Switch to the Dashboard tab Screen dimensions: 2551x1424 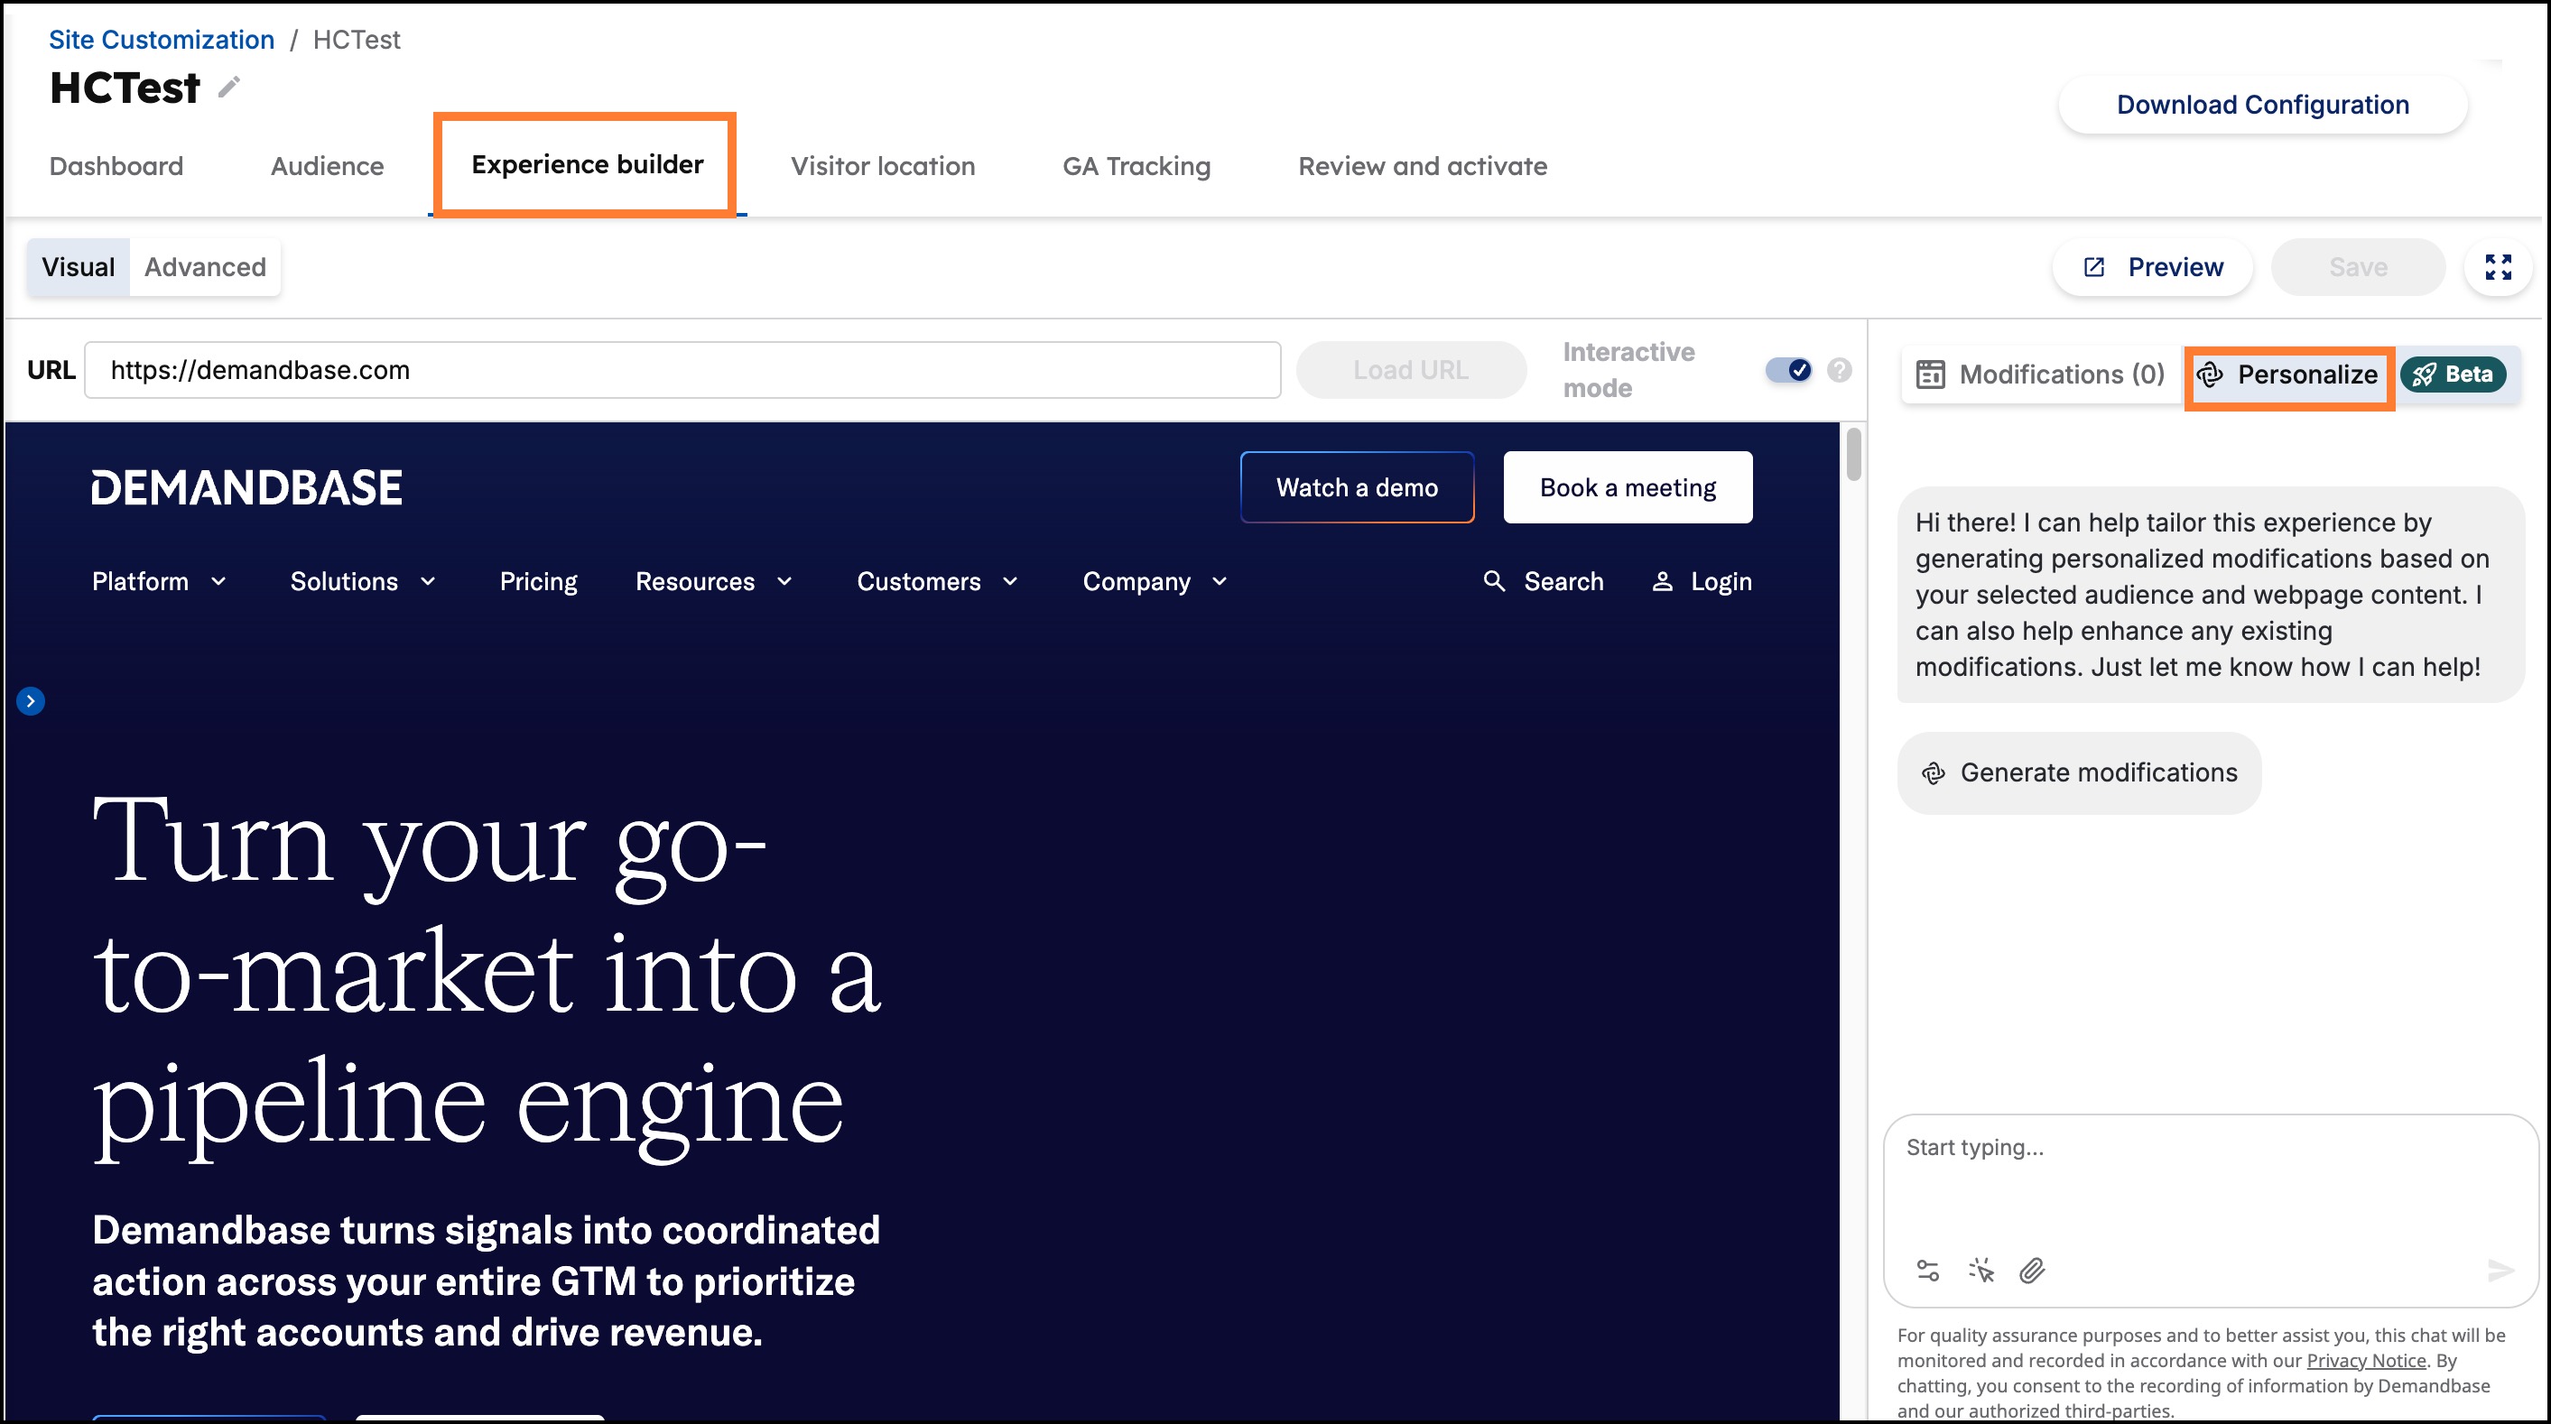(x=116, y=166)
